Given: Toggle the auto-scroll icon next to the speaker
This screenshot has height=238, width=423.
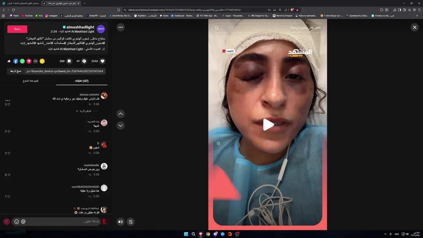Looking at the screenshot, I should (x=131, y=222).
